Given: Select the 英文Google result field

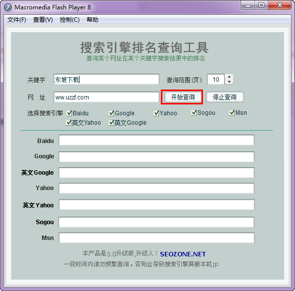Looking at the screenshot, I should 156,173.
